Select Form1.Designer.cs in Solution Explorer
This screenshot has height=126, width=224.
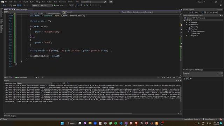[199, 31]
